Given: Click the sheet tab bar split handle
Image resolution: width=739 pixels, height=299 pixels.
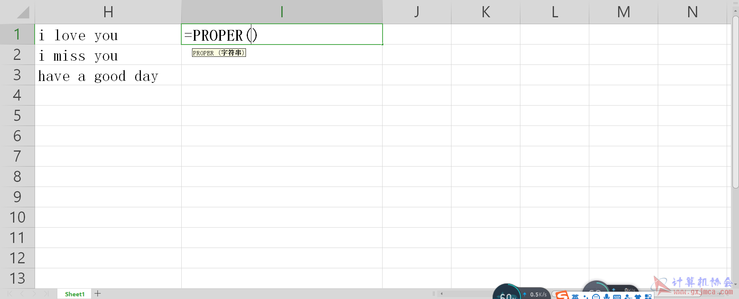Looking at the screenshot, I should tap(434, 294).
